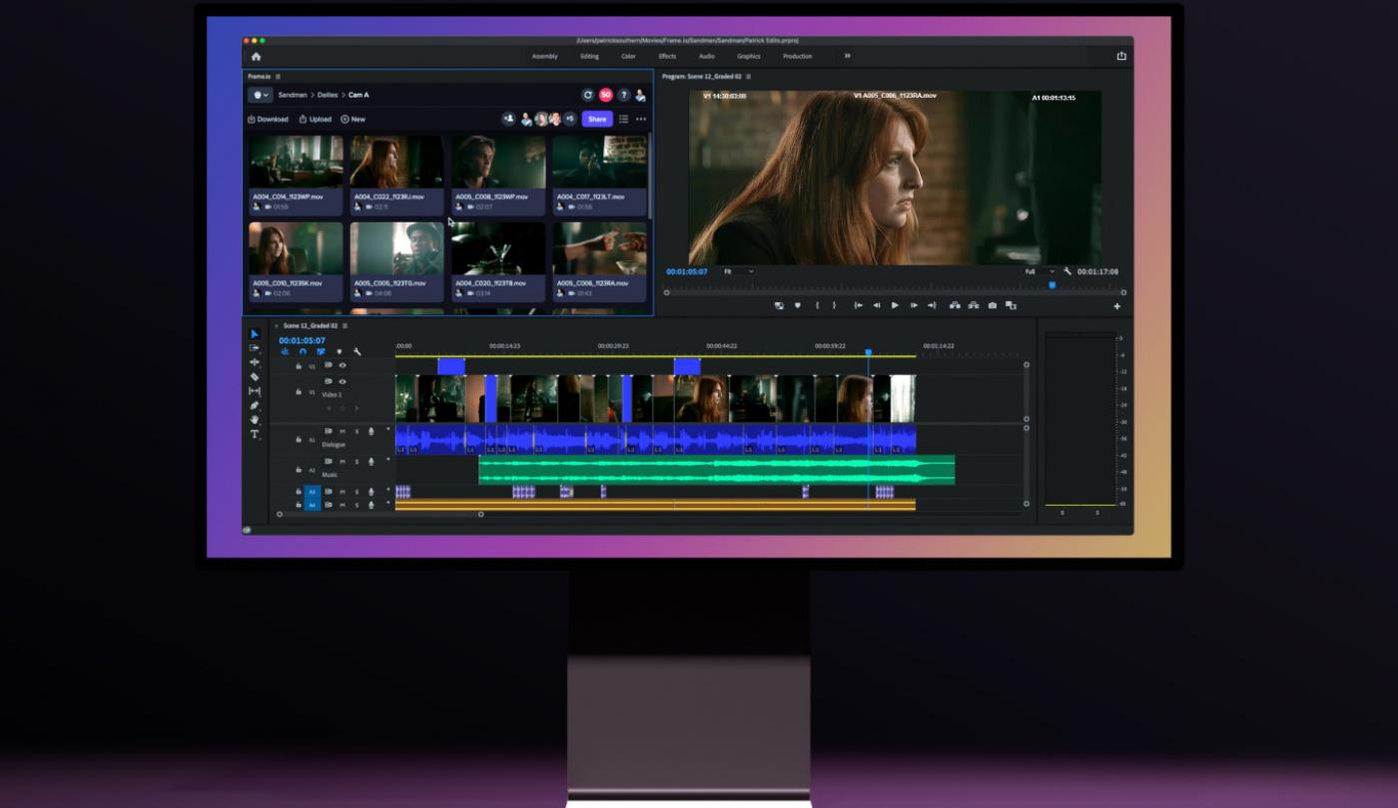
Task: Click the Lift button in Program monitor
Action: tap(955, 305)
